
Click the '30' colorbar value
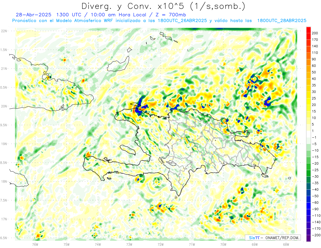[x=314, y=91]
